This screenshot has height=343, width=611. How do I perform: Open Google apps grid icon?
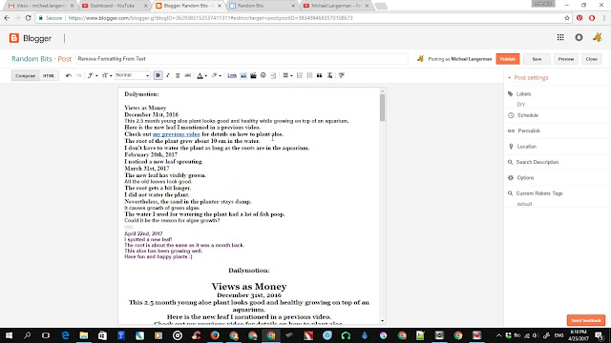click(x=560, y=37)
